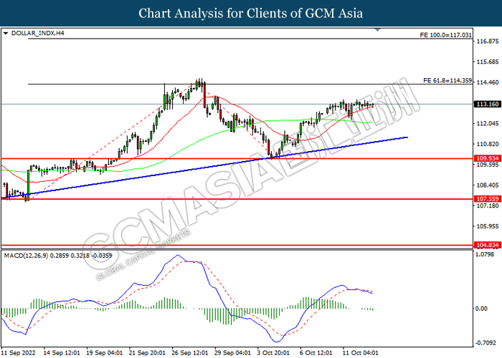This screenshot has height=358, width=502.
Task: Select the 6 Oct 12:01 time label
Action: click(317, 353)
